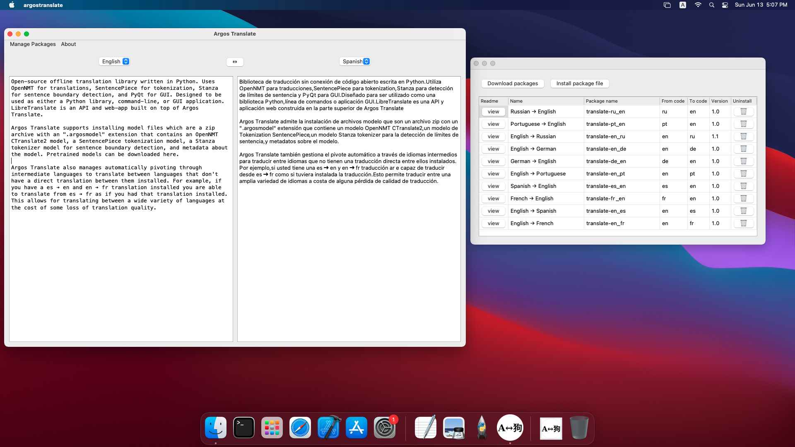Open the About menu
This screenshot has height=447, width=795.
click(68, 44)
